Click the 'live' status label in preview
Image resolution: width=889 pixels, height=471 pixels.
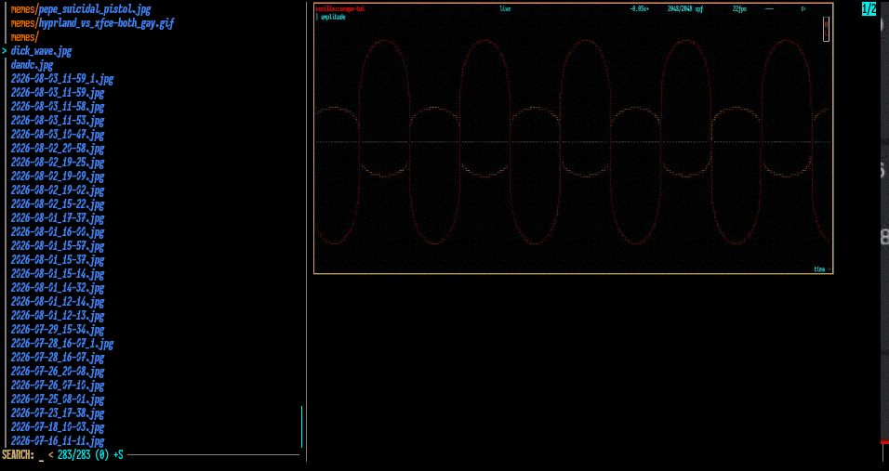(x=505, y=9)
